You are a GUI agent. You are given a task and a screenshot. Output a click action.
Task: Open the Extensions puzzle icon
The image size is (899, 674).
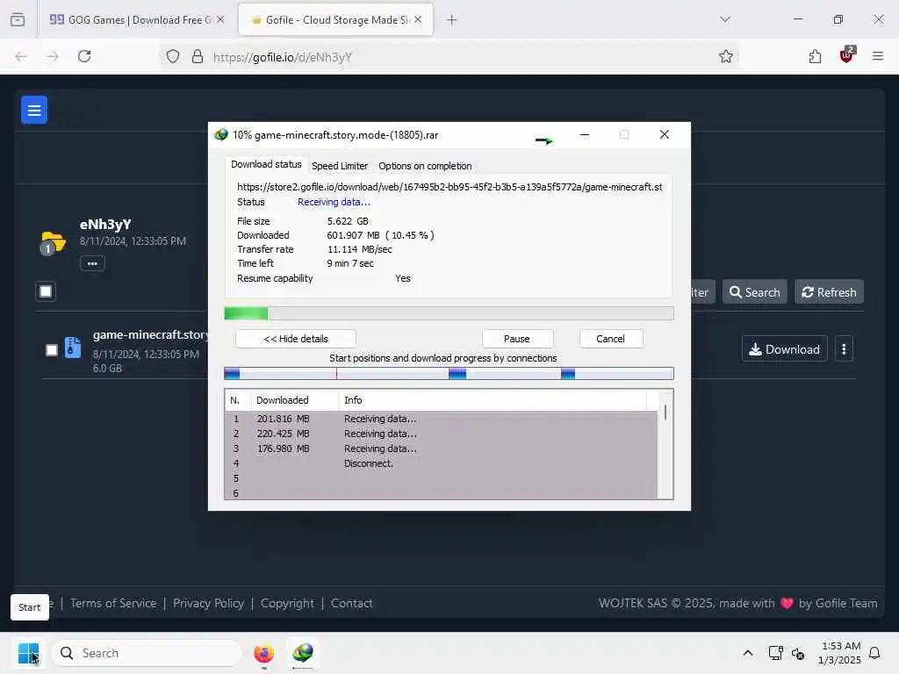[815, 56]
